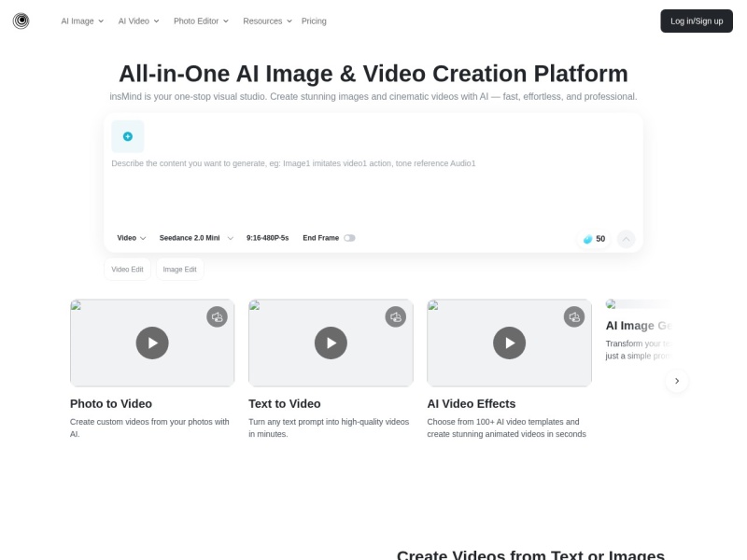Open the partially visible AI Image card

click(639, 330)
